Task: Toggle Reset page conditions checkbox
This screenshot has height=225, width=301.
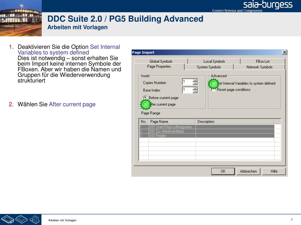Action: click(213, 90)
